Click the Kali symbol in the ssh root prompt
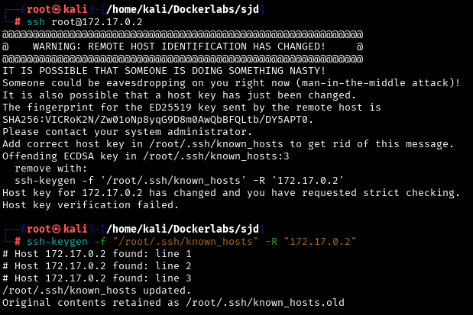473x315 pixels. (53, 10)
